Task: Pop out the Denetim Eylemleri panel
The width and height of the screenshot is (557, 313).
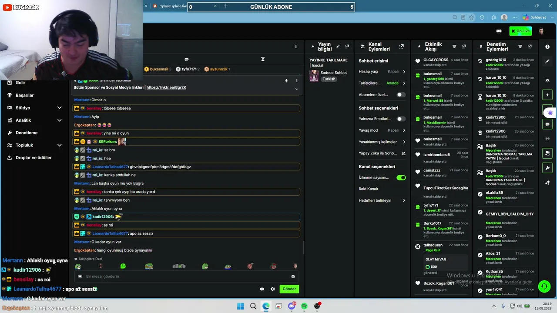Action: point(530,47)
